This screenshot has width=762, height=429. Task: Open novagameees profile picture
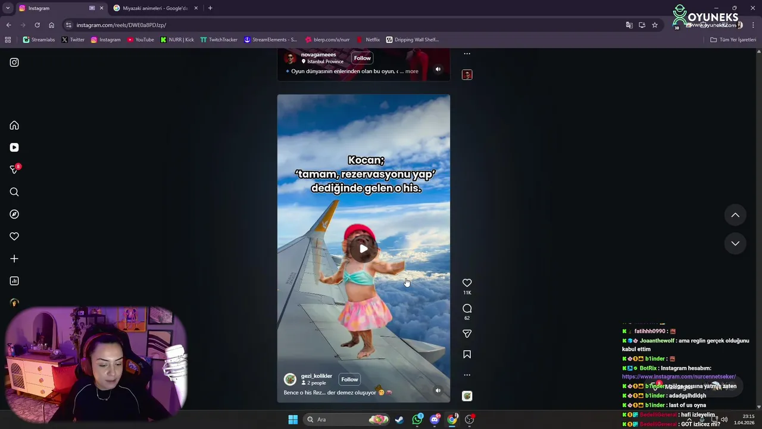tap(290, 58)
